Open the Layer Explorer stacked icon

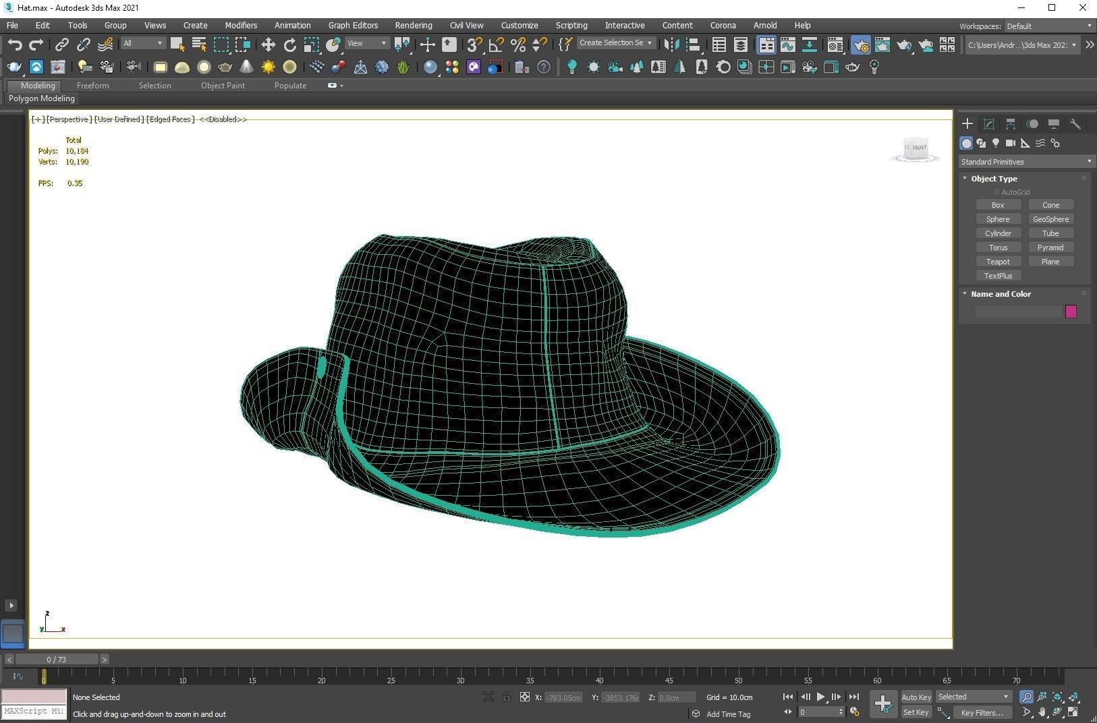tap(741, 45)
